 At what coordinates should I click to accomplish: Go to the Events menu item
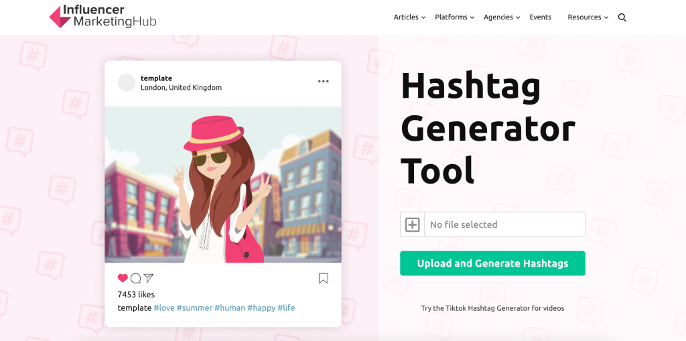[540, 17]
